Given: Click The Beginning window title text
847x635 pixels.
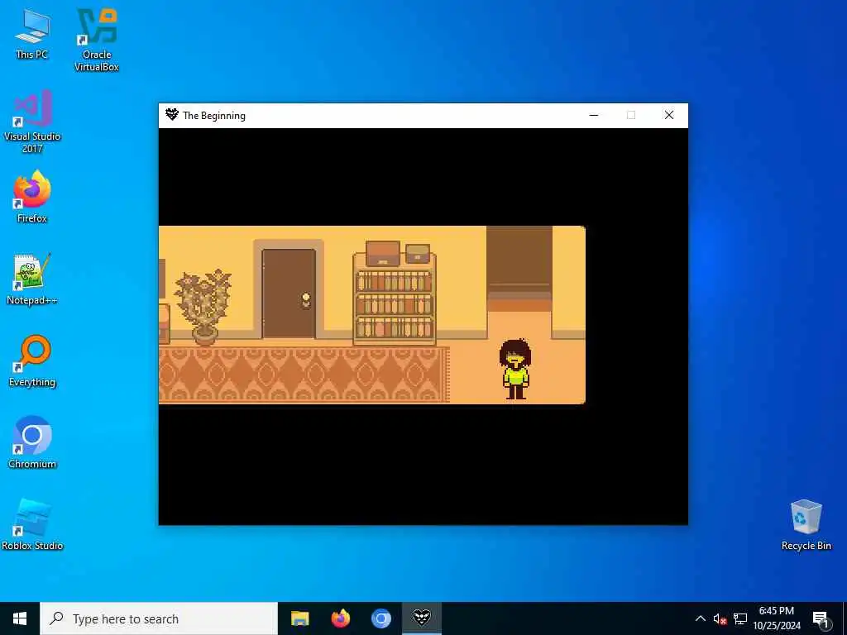Looking at the screenshot, I should pos(214,116).
